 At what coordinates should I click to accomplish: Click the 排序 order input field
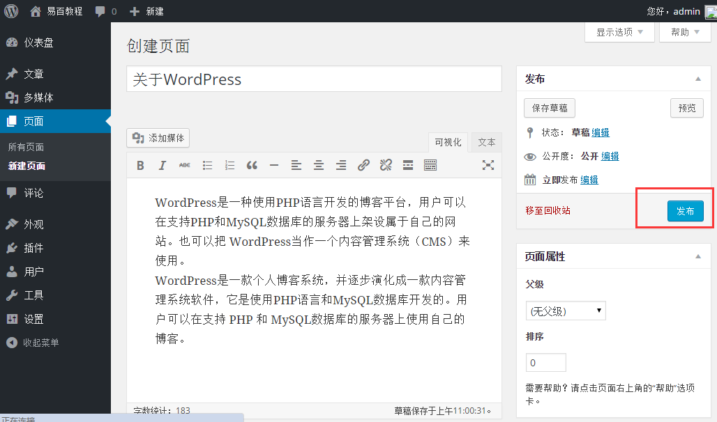(x=546, y=363)
